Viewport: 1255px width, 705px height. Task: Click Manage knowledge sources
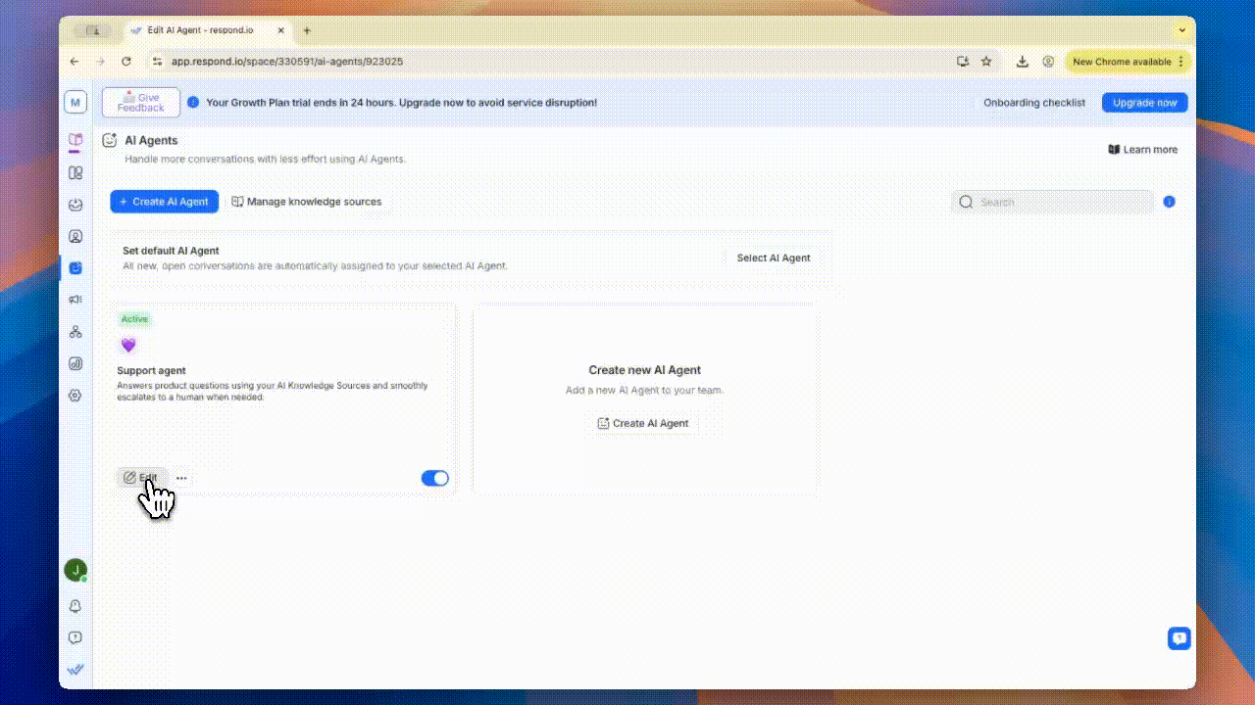coord(306,202)
